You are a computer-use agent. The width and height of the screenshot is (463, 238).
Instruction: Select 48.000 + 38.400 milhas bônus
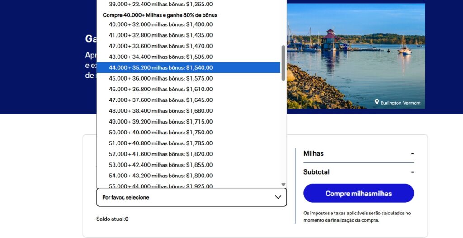tap(161, 111)
